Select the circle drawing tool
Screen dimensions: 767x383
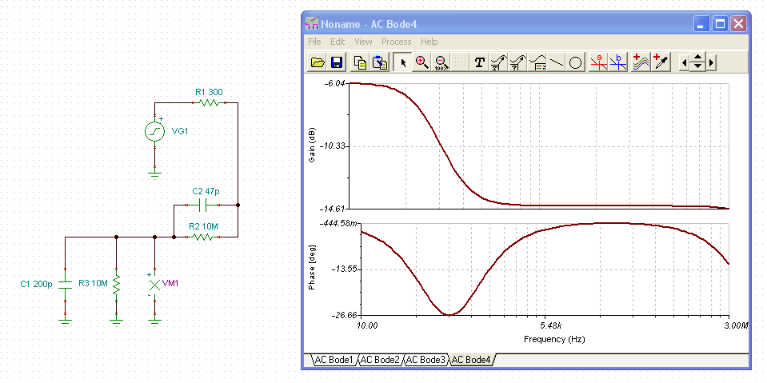click(576, 62)
